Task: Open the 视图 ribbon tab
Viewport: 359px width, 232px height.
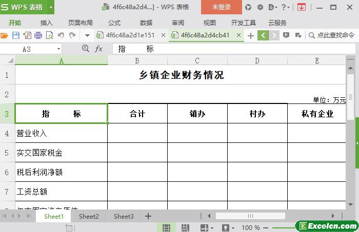Action: [209, 23]
